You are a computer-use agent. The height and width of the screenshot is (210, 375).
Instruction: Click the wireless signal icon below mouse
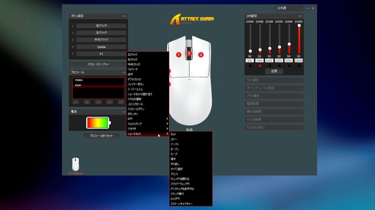point(189,130)
